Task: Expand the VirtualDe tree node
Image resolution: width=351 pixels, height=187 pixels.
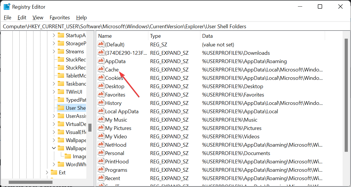Action: tap(54, 124)
